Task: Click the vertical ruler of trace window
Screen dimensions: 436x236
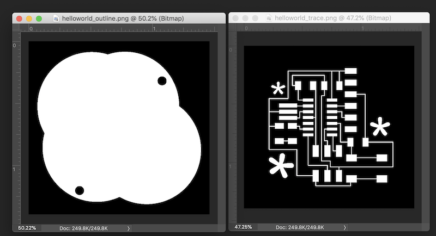Action: (x=233, y=127)
